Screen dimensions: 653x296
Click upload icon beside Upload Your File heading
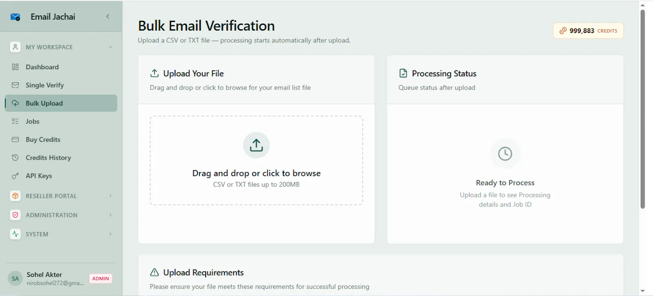pos(154,73)
